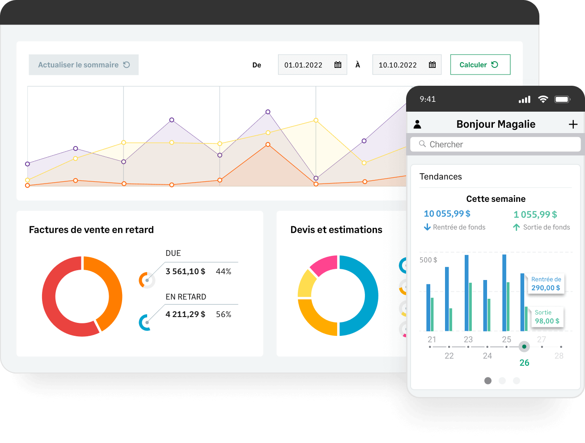The height and width of the screenshot is (443, 585).
Task: Click the Rentrée de fonds down arrow
Action: tap(427, 227)
